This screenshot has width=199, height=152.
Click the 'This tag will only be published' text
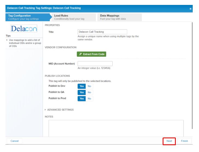80,81
